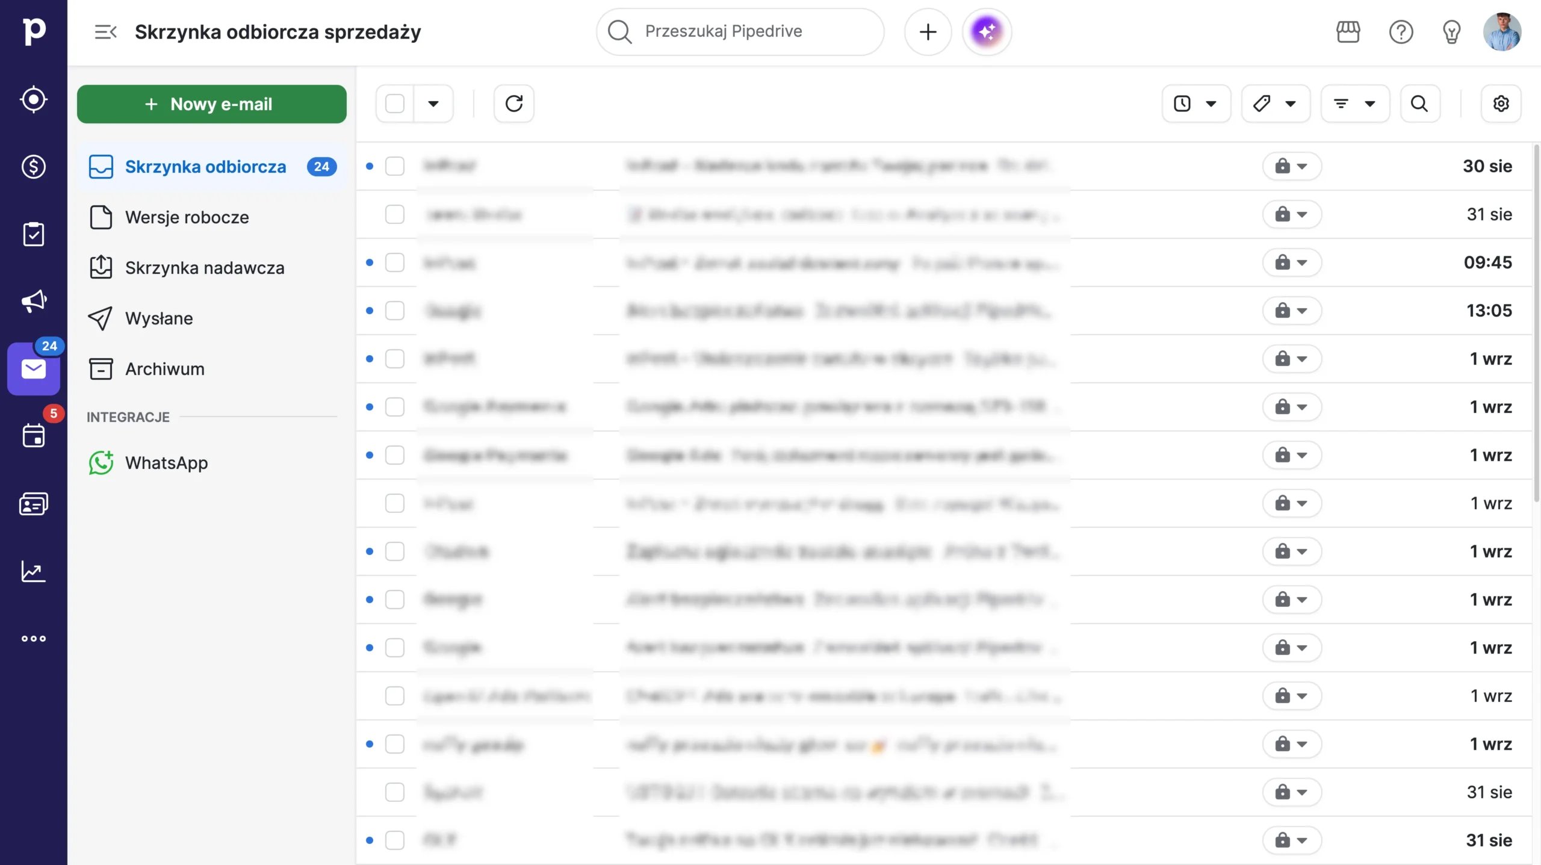Open Contacts card icon in sidebar
This screenshot has height=865, width=1541.
coord(34,504)
